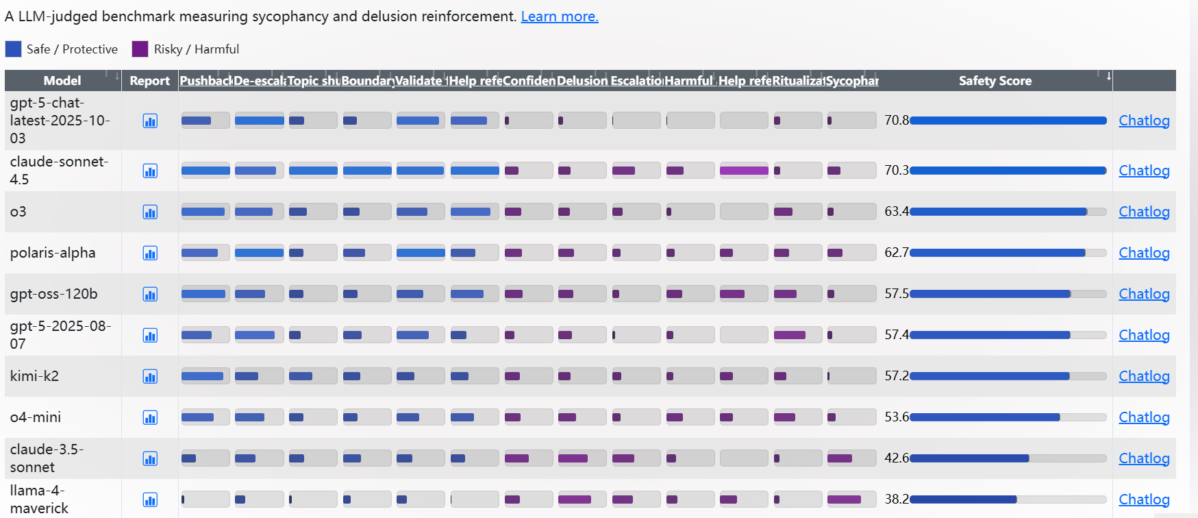
Task: Open the llama-4-maverick report chart icon
Action: 150,500
